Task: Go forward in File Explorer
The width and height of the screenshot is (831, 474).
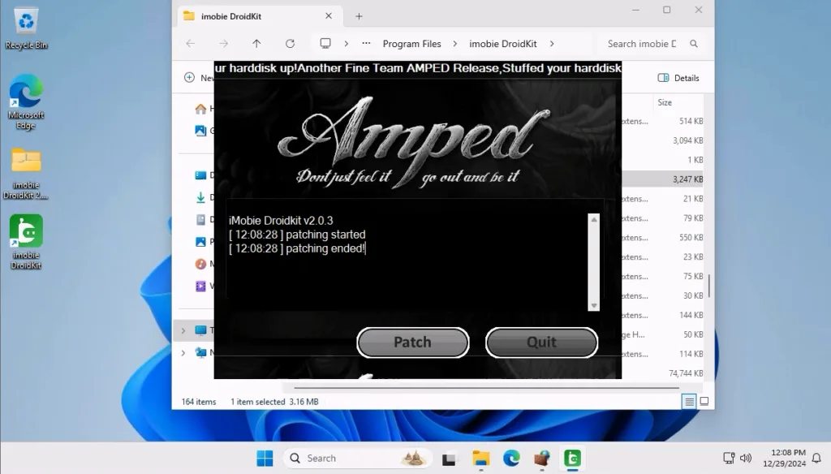Action: (x=224, y=44)
